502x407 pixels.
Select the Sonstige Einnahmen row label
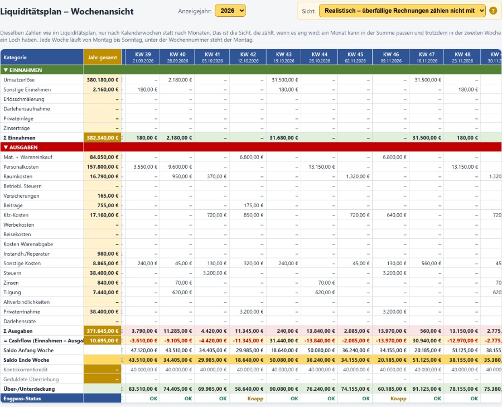tap(27, 89)
